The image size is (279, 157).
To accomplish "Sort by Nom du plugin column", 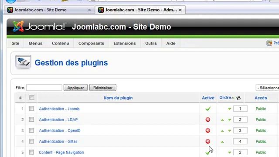I will [118, 98].
